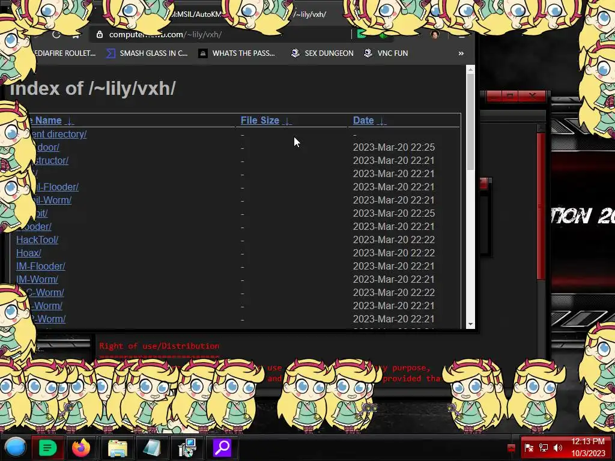Click page scrollbar up arrow
Image resolution: width=615 pixels, height=461 pixels.
(470, 70)
